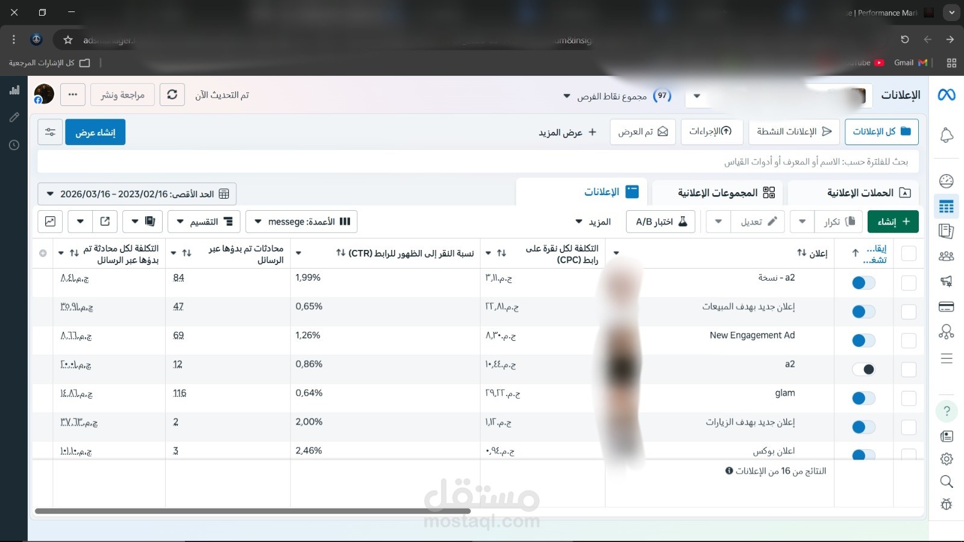Click تكرار duplicate button

coord(839,222)
